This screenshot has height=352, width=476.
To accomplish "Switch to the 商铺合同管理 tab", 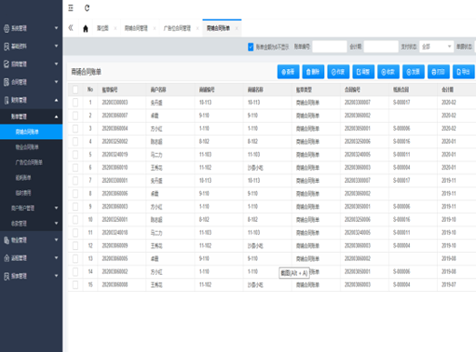I will (x=136, y=28).
